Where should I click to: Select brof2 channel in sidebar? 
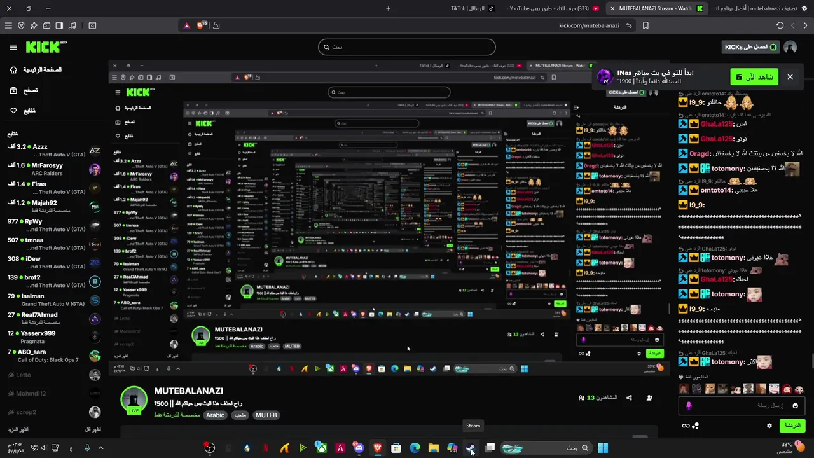[54, 281]
